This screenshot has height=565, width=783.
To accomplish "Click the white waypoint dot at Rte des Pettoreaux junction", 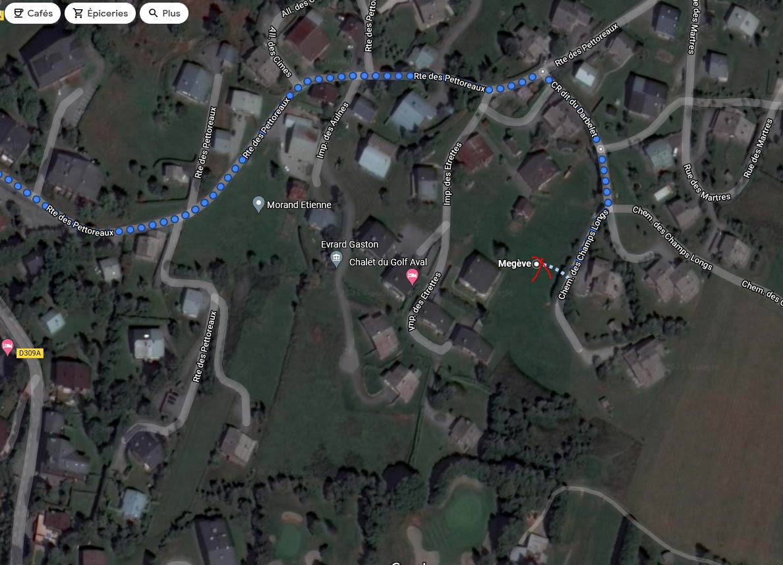I will click(x=543, y=72).
